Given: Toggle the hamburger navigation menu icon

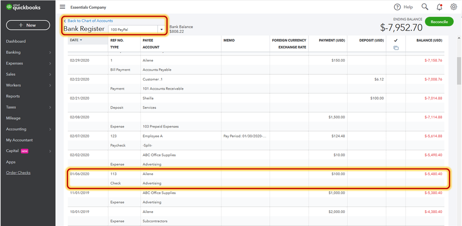Looking at the screenshot, I should (62, 7).
